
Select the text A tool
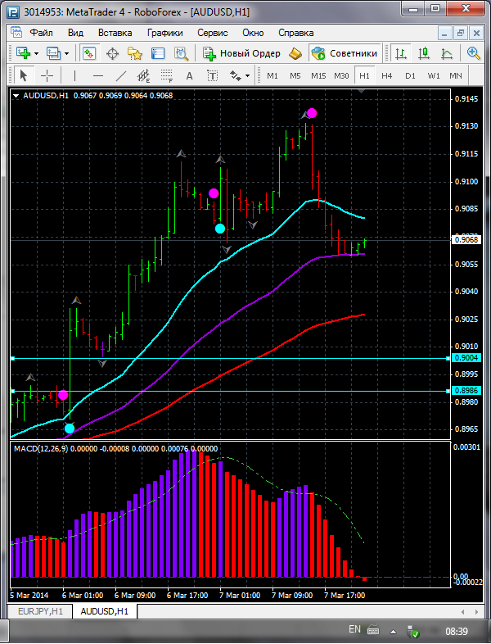tap(190, 75)
